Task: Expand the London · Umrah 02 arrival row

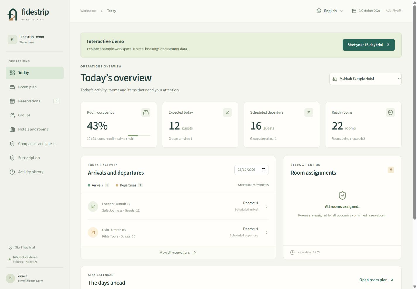Action: click(178, 207)
